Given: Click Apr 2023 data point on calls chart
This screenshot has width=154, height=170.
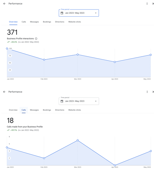Looking at the screenshot, I should pyautogui.click(x=115, y=165).
